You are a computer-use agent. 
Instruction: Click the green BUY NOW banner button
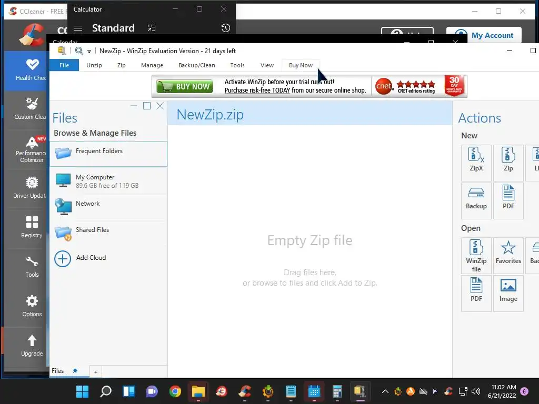185,87
